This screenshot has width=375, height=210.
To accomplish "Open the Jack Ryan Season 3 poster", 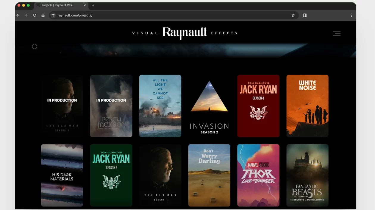I will [111, 175].
